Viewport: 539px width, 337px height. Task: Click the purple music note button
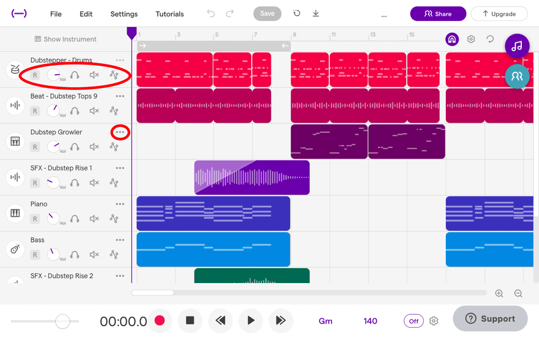click(x=517, y=46)
